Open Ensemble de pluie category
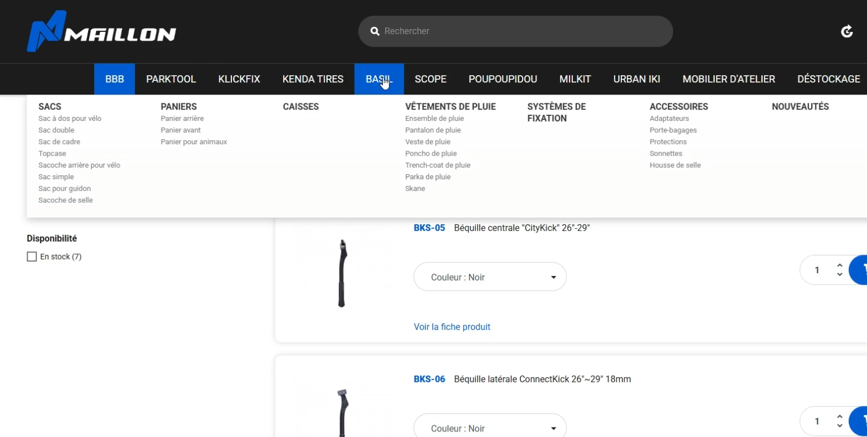Screen dimensions: 867x437 435,119
